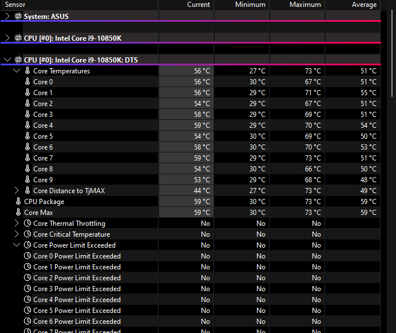This screenshot has width=396, height=333.
Task: Click the thermometer icon next to Core 4
Action: (x=27, y=126)
